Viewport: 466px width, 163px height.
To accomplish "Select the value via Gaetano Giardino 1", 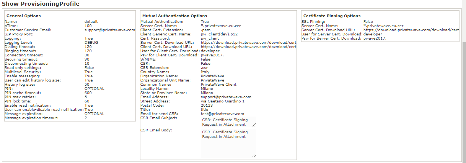I will pyautogui.click(x=223, y=101).
